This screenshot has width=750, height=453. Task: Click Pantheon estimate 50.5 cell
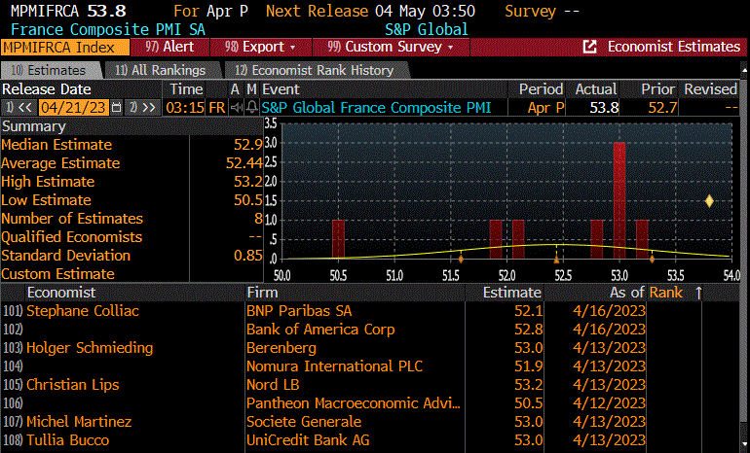tap(528, 403)
